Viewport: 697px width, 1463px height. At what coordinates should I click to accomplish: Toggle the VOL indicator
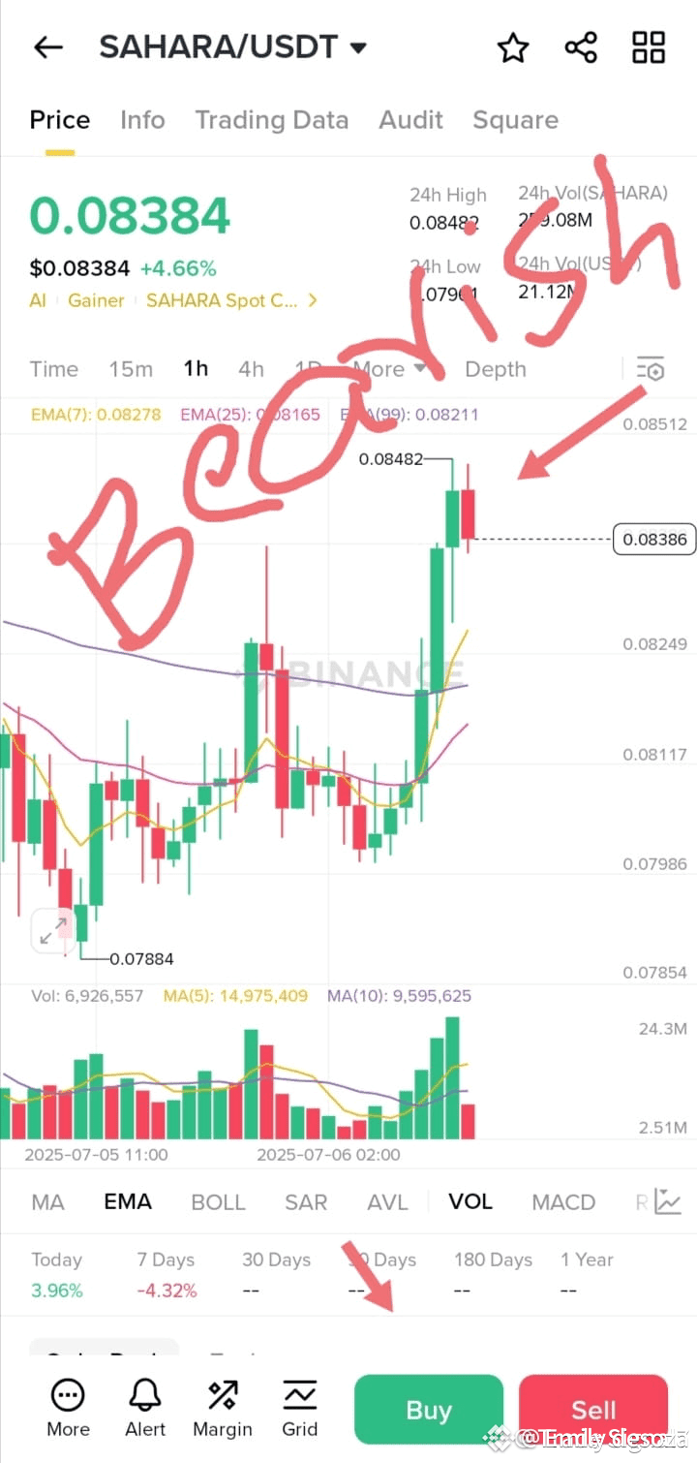(470, 1201)
